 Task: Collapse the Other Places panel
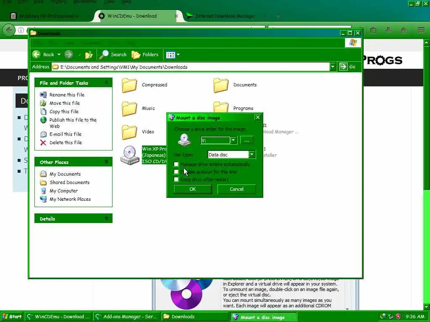click(x=106, y=162)
